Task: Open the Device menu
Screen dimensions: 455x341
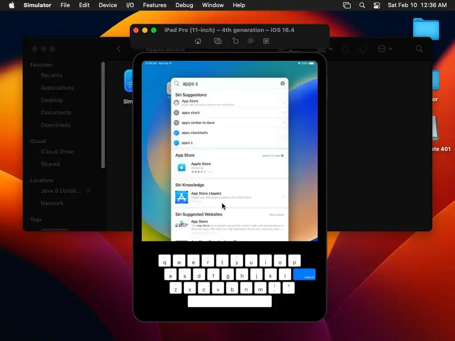Action: pos(108,5)
